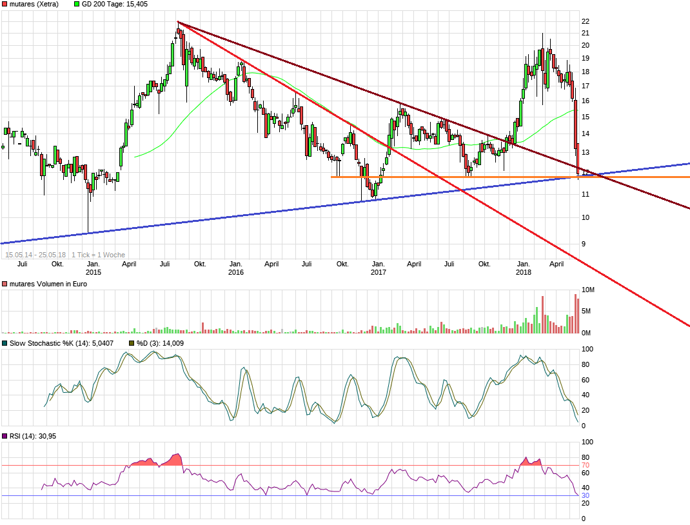Image resolution: width=690 pixels, height=525 pixels.
Task: Click 'Slow Stochastic %K (14): 5,0407' label
Action: 62,343
